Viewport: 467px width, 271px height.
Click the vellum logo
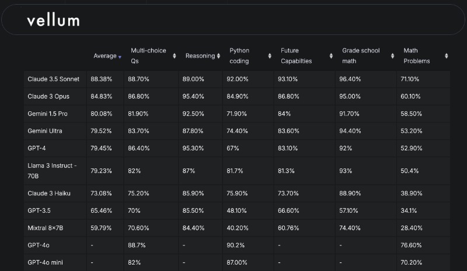(53, 21)
